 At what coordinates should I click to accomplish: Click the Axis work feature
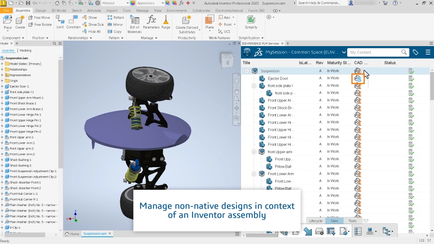pyautogui.click(x=226, y=18)
